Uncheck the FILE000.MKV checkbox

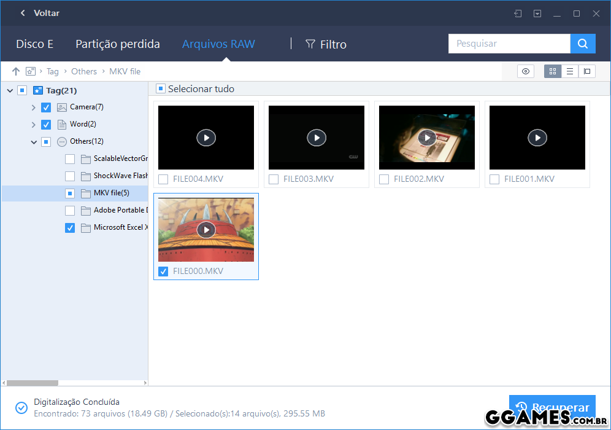pos(163,272)
